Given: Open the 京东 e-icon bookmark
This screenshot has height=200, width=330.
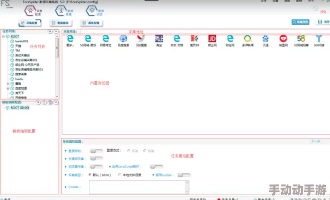Looking at the screenshot, I should [177, 39].
